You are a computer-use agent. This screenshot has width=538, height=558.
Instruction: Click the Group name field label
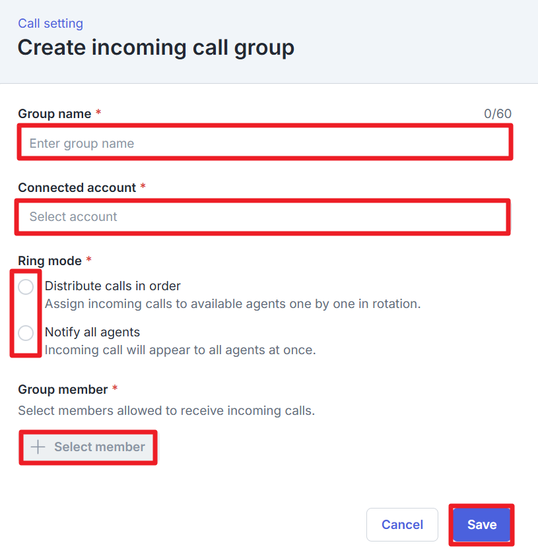point(55,114)
